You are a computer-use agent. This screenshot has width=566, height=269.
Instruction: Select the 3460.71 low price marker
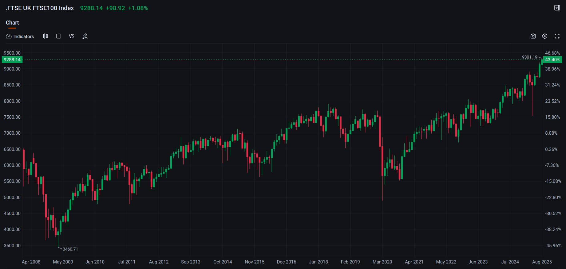pos(70,249)
